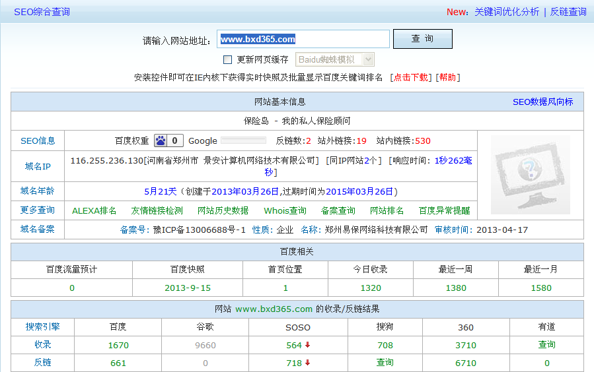594x372 pixels.
Task: Click the website address input field
Action: tap(303, 39)
